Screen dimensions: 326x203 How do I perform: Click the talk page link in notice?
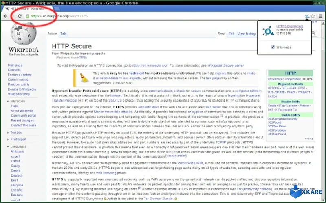pos(213,78)
